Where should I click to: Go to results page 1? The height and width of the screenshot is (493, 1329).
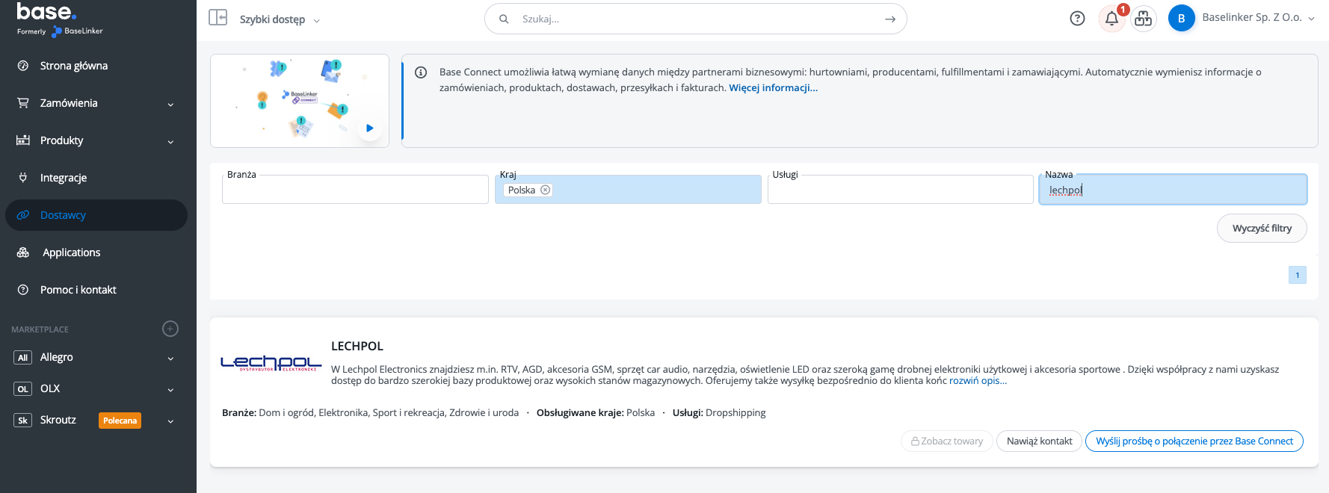[1298, 275]
